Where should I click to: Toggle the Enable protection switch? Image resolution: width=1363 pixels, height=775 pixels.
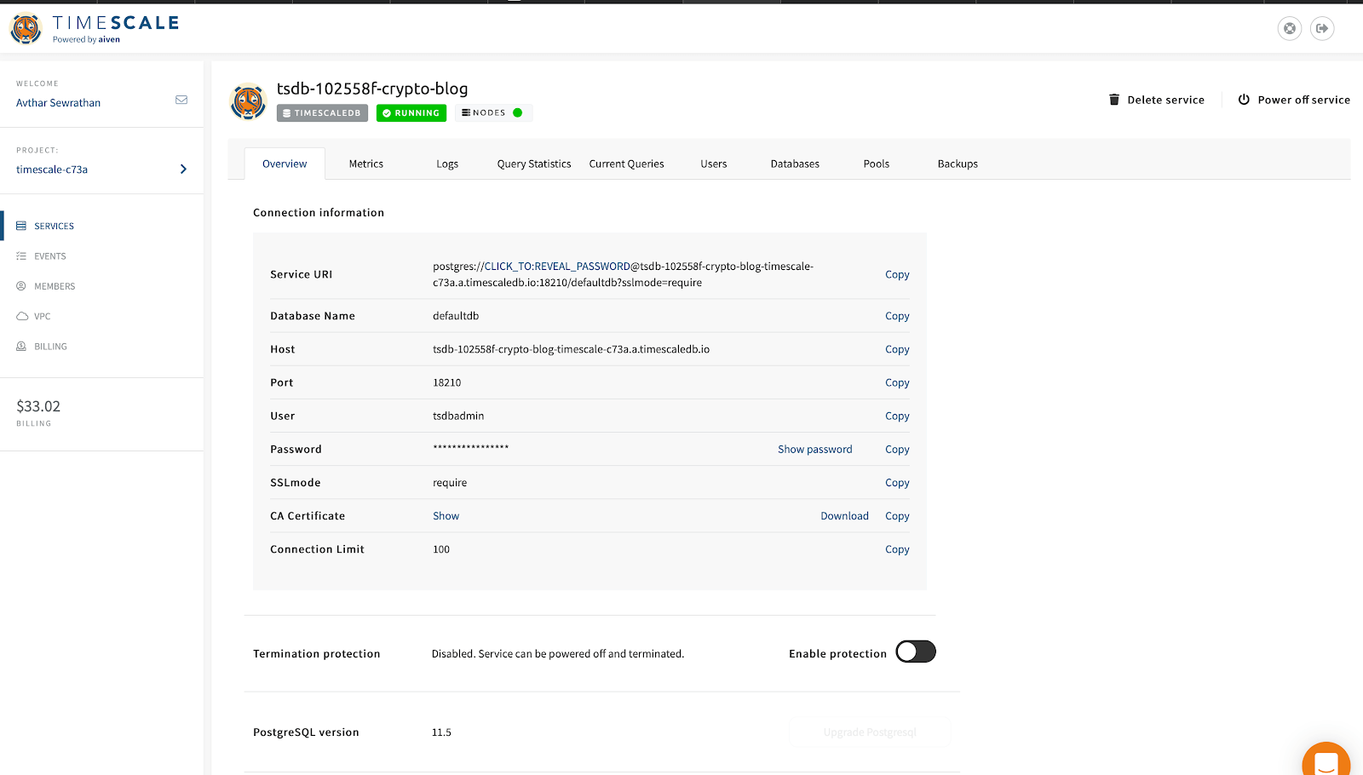916,652
